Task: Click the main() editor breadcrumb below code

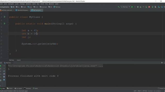Action: pyautogui.click(x=19, y=60)
